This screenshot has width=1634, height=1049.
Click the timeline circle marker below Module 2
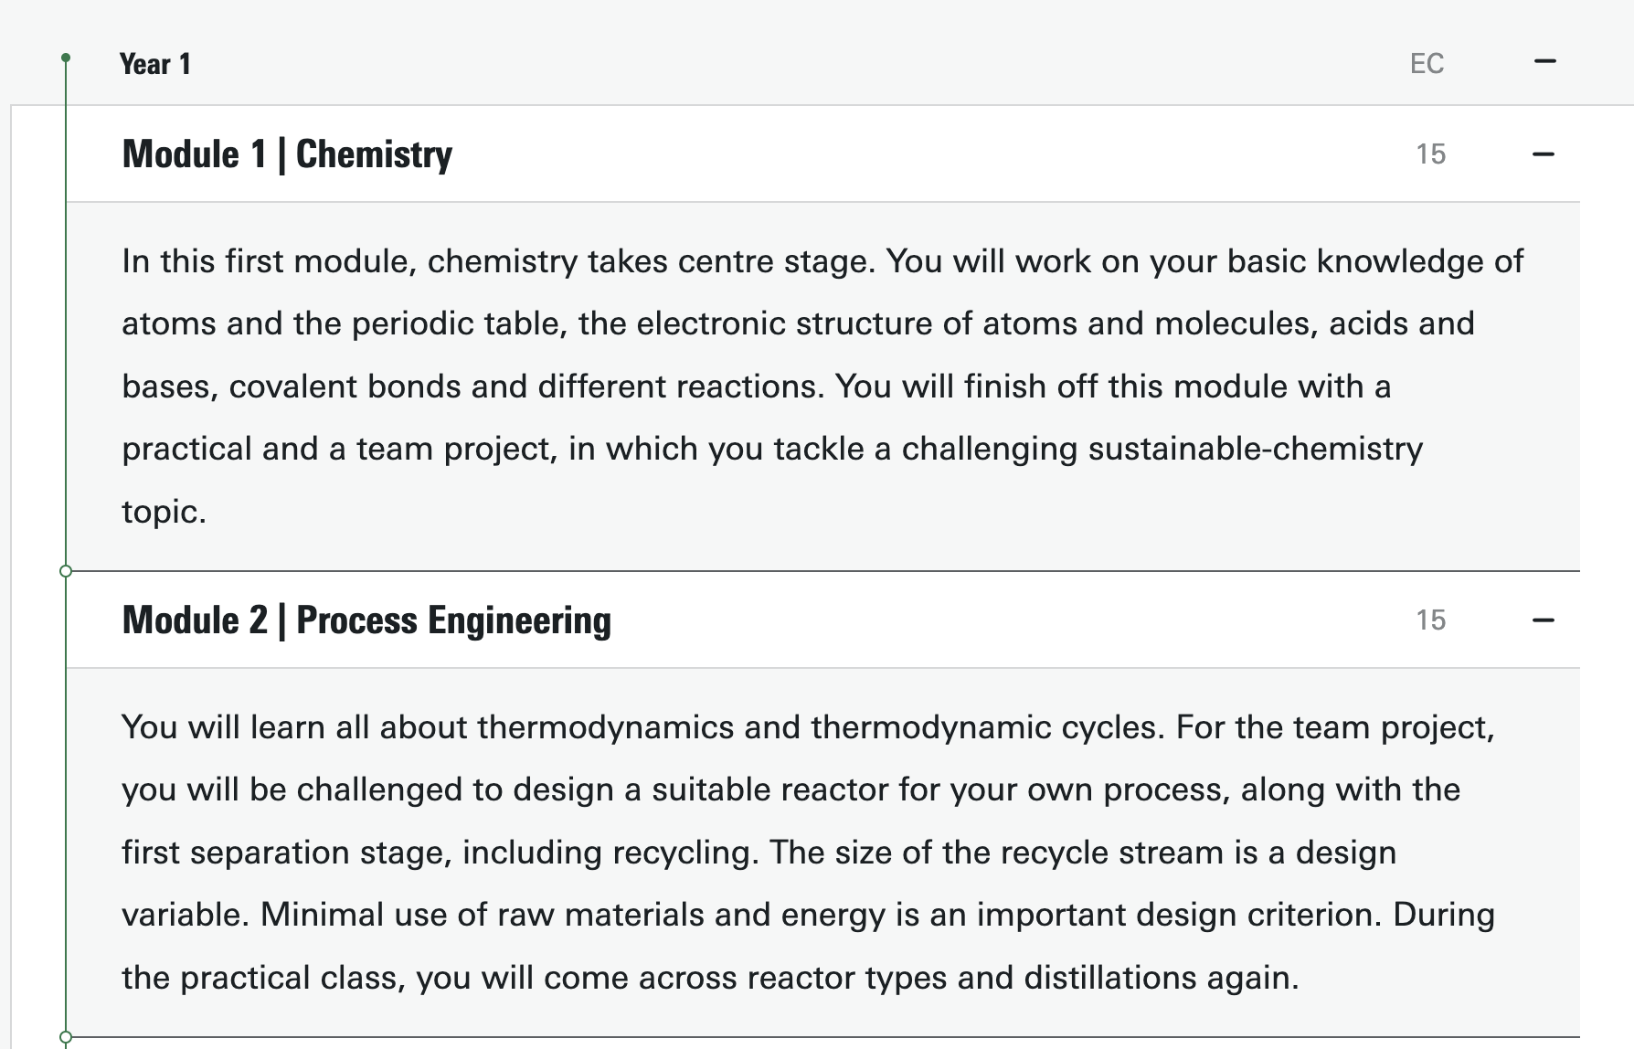(66, 1037)
